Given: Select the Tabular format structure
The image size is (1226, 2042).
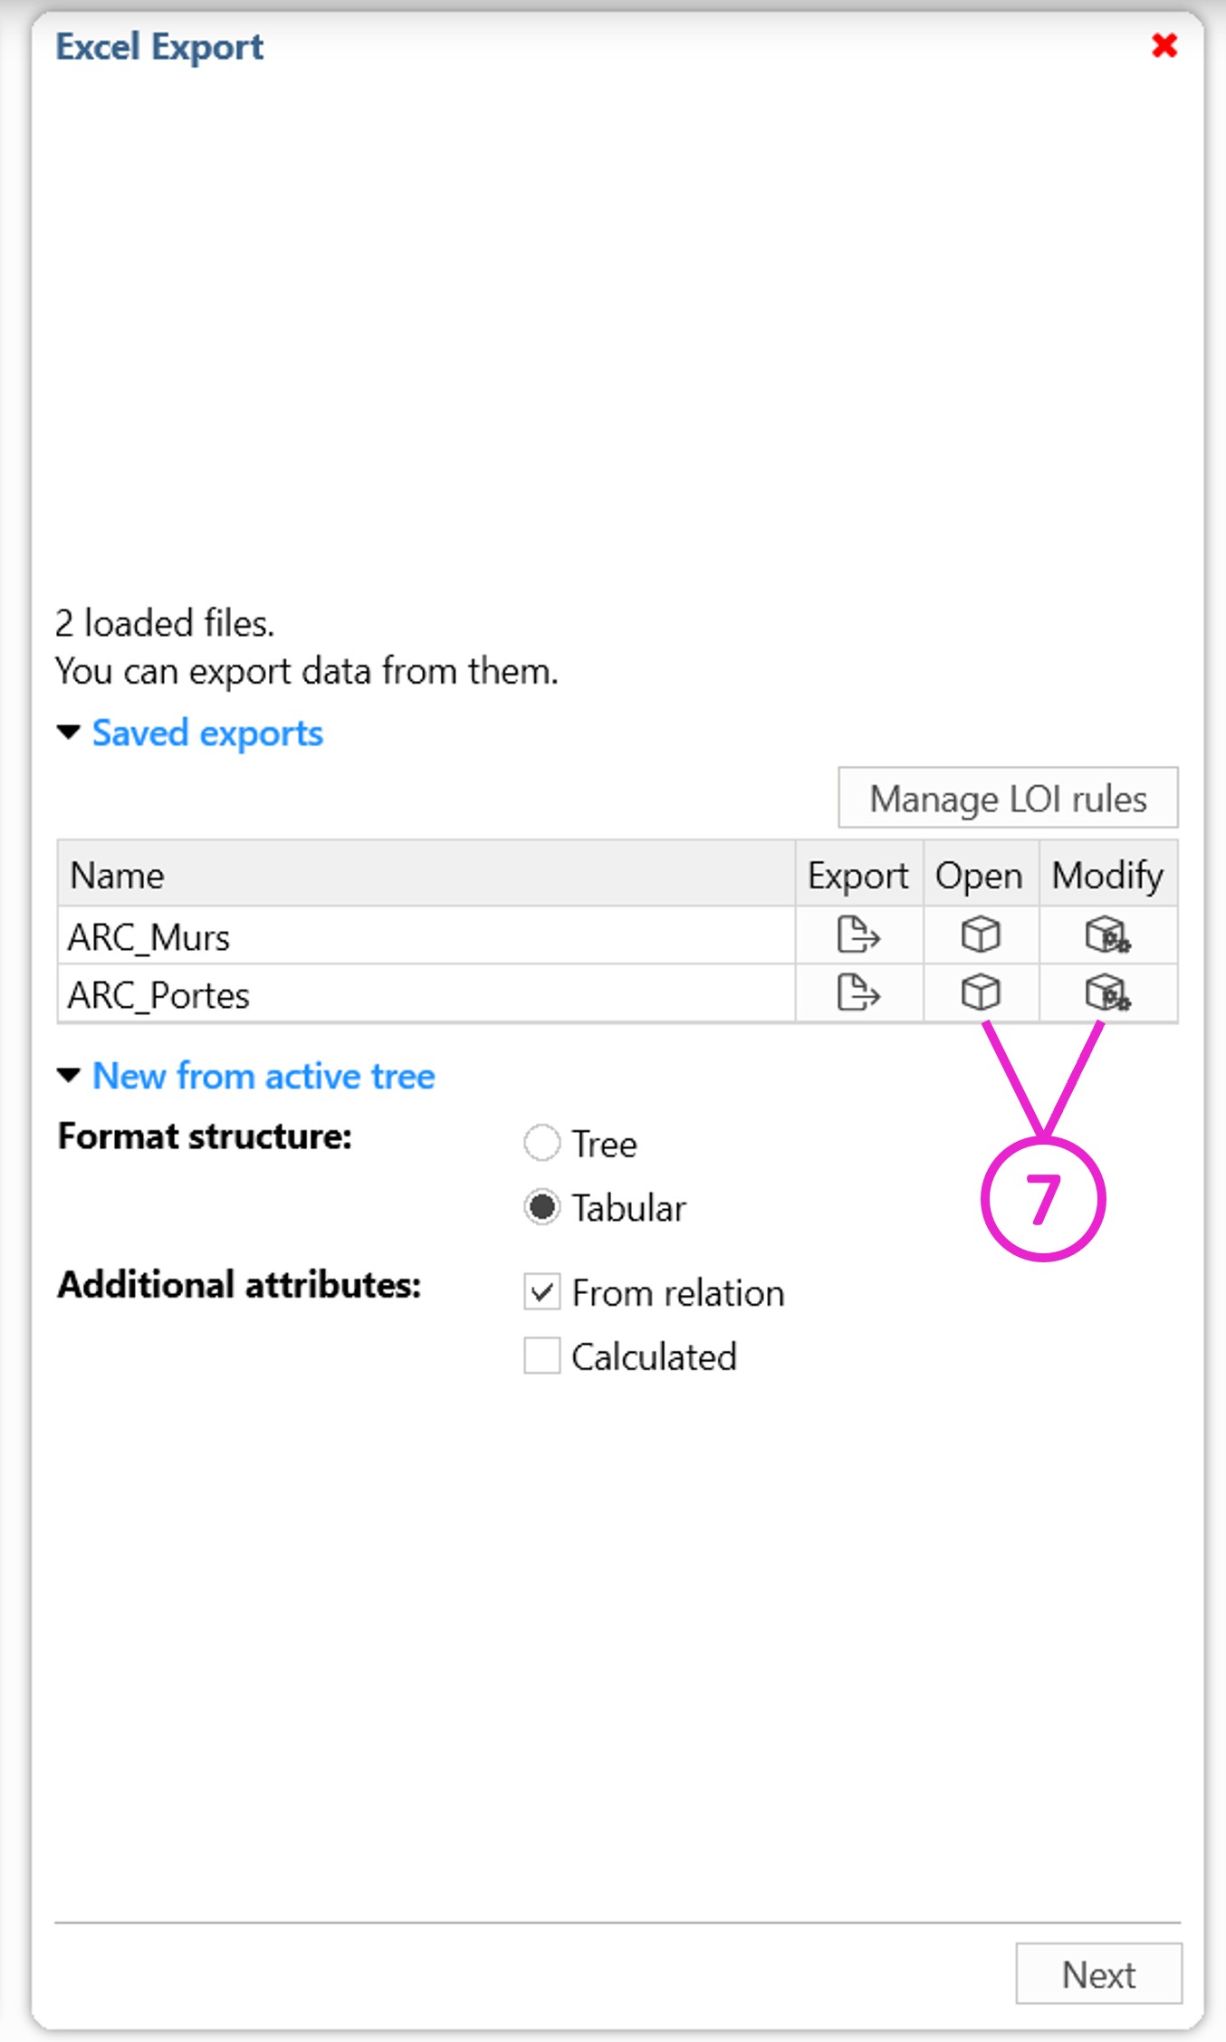Looking at the screenshot, I should click(x=542, y=1207).
